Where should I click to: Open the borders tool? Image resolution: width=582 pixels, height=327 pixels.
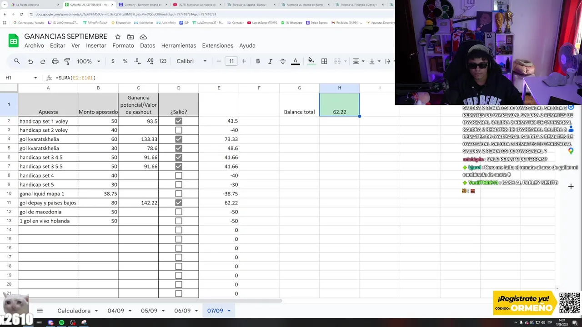(x=324, y=61)
